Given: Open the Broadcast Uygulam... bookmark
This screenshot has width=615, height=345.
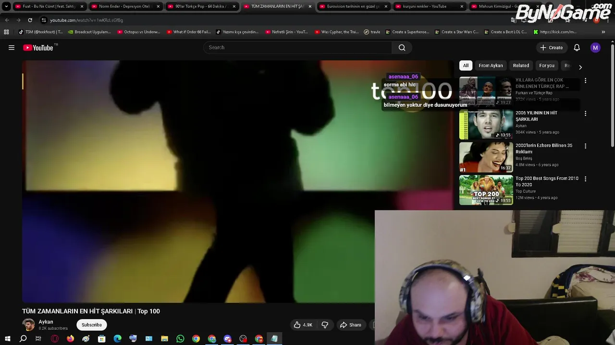Looking at the screenshot, I should coord(89,32).
